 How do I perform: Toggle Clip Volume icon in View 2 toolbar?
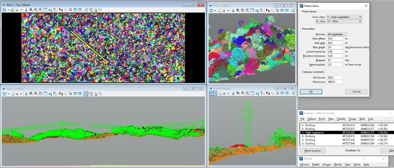86,93
